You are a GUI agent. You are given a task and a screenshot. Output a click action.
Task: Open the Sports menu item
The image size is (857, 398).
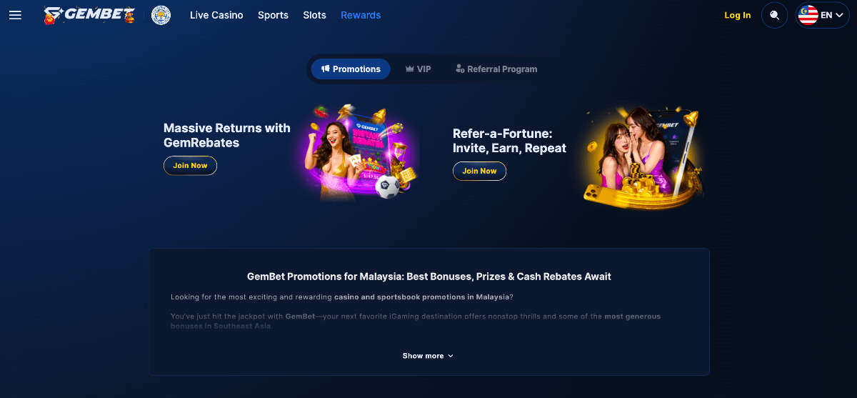coord(273,15)
